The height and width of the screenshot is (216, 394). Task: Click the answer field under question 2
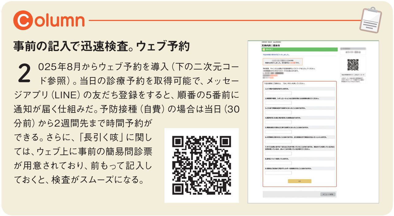[278, 103]
